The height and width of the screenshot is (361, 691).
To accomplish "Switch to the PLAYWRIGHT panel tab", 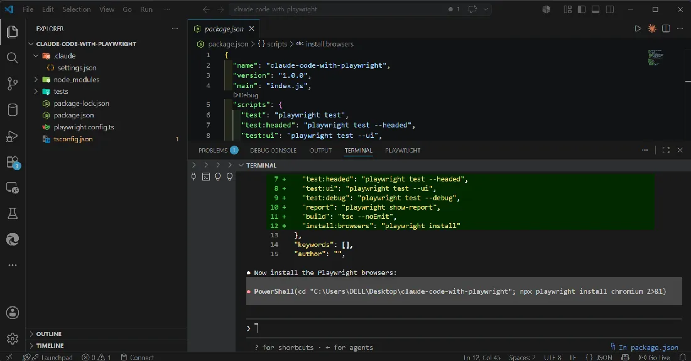I will [x=403, y=150].
